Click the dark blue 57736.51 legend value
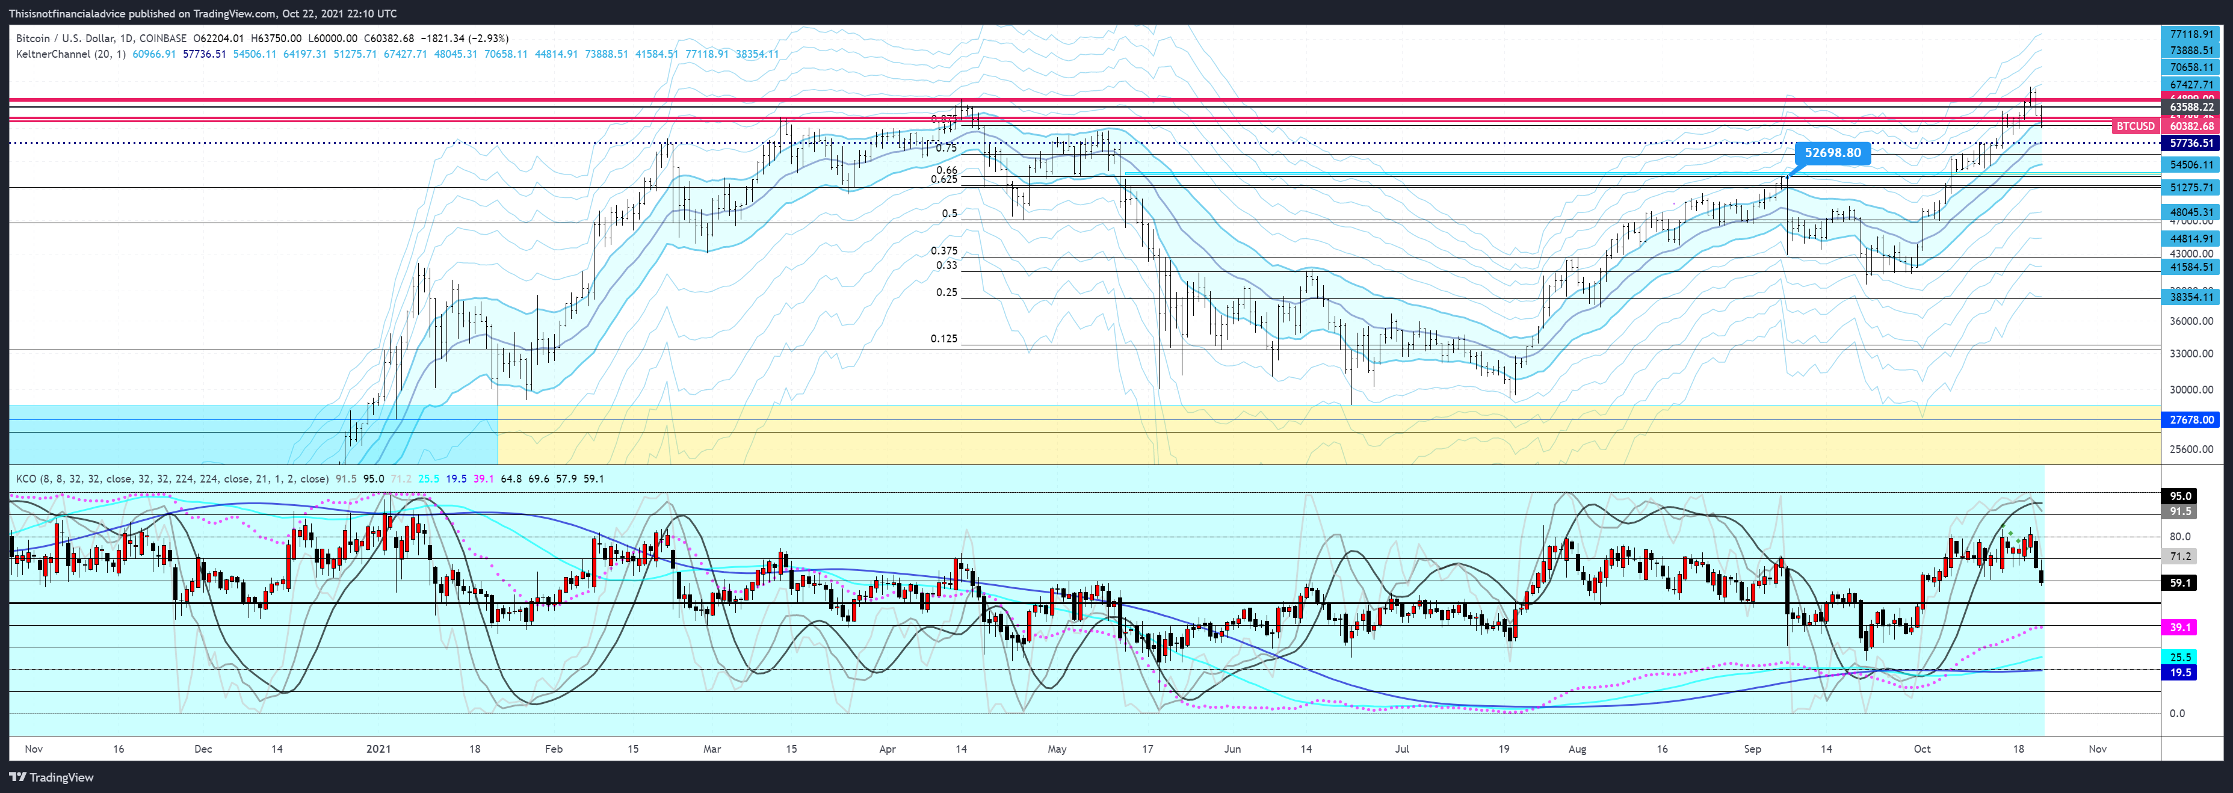The width and height of the screenshot is (2233, 793). click(205, 54)
